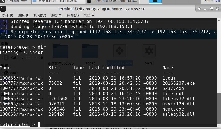Click the panel clock showing 20:48
221x129 pixels.
tap(208, 1)
